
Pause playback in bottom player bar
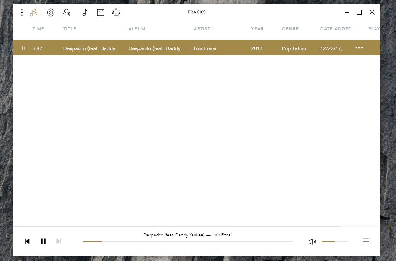tap(43, 241)
